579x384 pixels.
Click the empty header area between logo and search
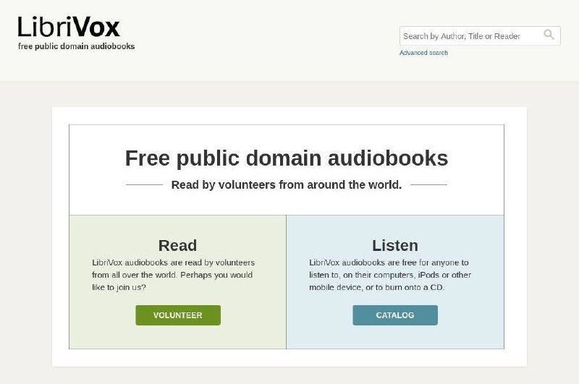(266, 37)
